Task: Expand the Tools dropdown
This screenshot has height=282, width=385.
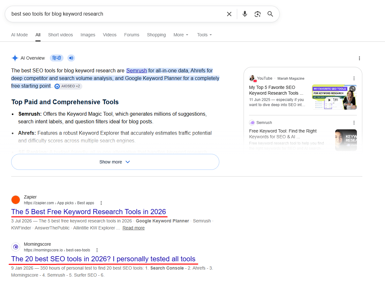Action: point(205,35)
